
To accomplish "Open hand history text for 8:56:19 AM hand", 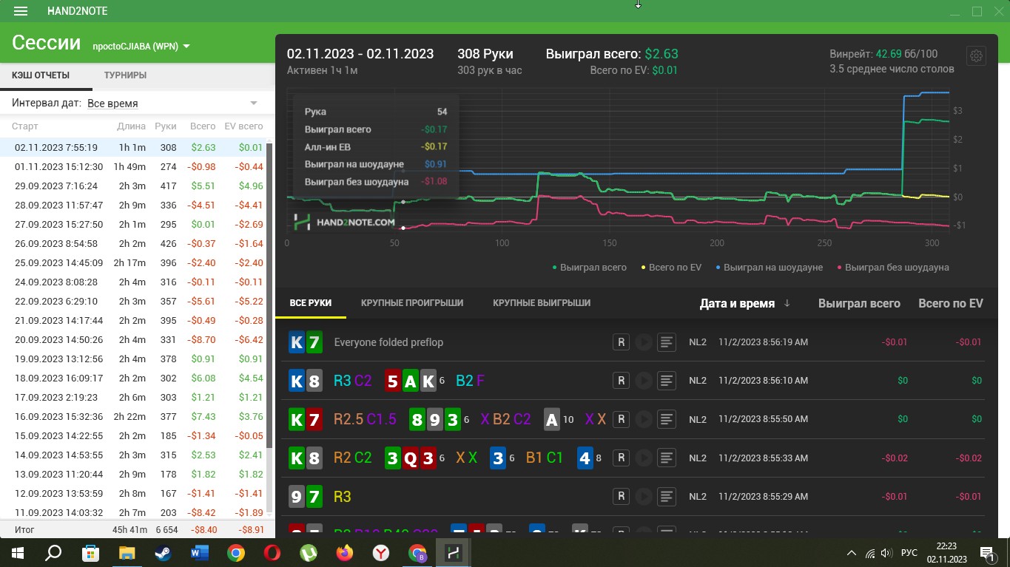I will 667,342.
